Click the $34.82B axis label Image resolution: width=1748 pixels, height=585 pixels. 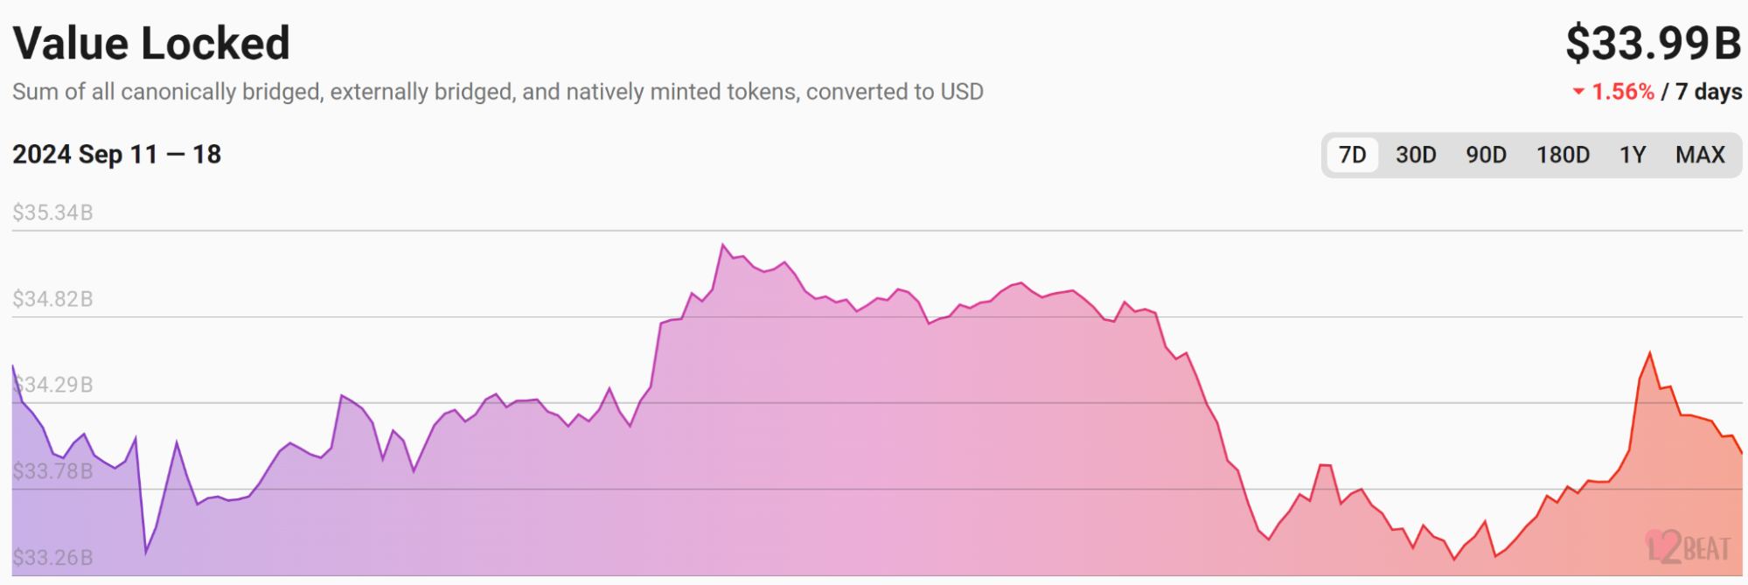52,299
